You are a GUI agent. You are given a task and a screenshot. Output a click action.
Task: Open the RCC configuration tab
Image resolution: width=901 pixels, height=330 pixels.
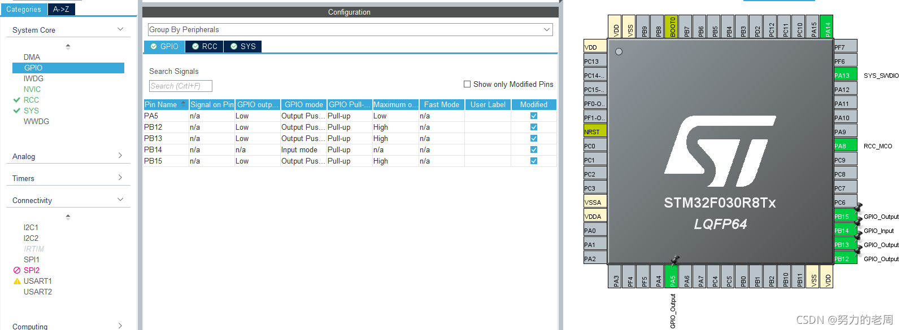pos(204,46)
